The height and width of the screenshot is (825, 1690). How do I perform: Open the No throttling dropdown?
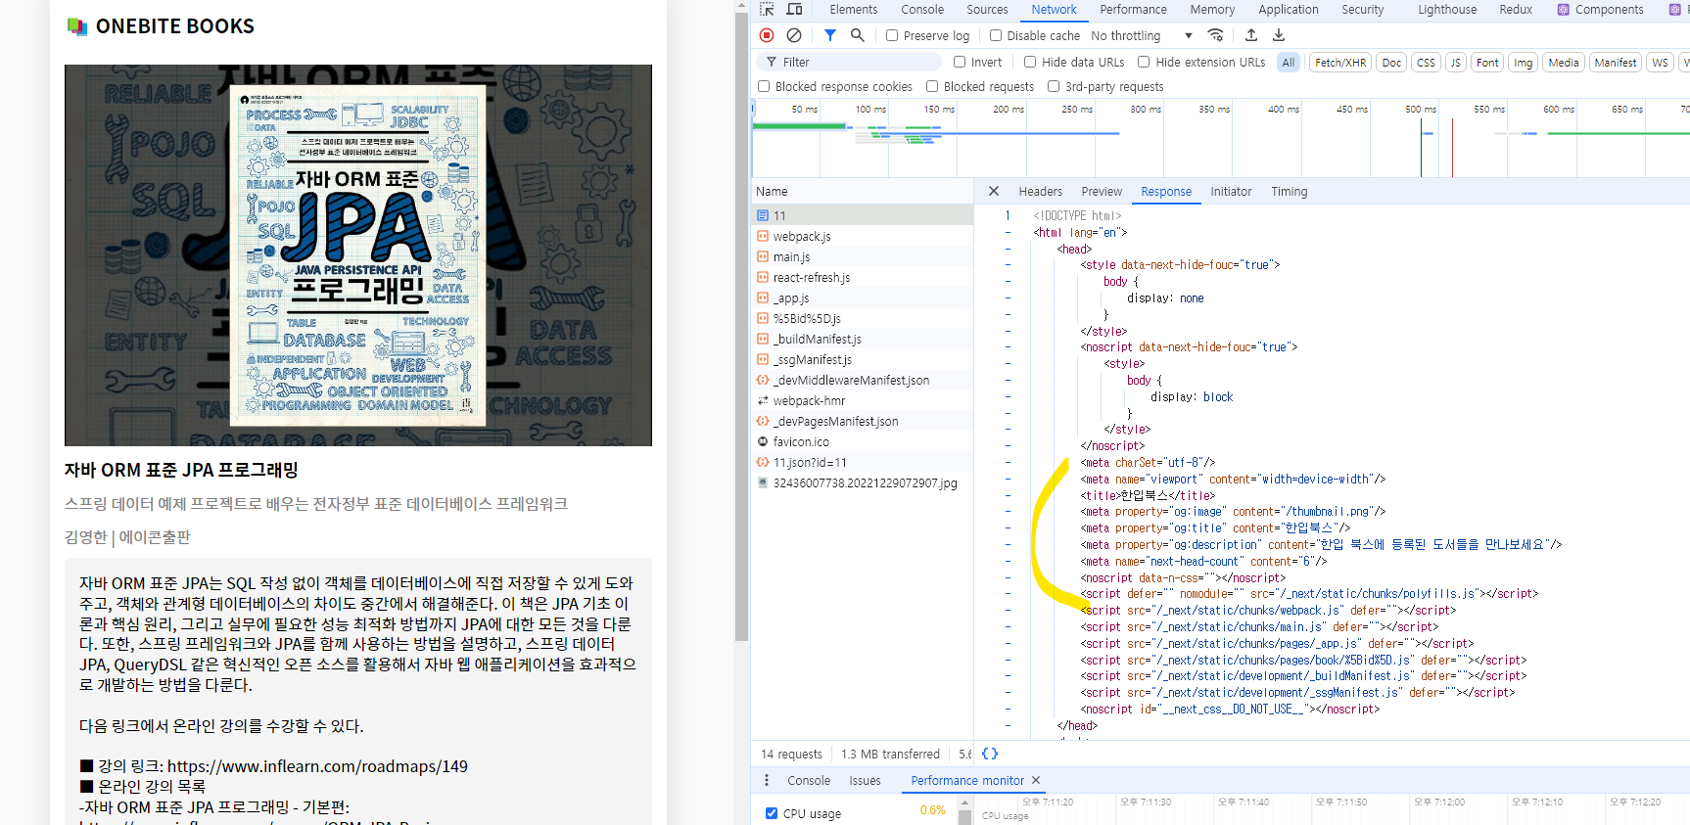(x=1142, y=35)
